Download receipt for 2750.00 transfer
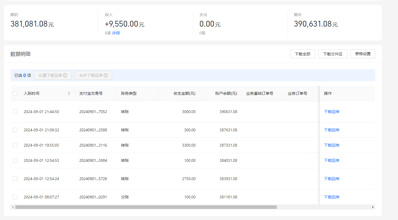The image size is (398, 220). (332, 179)
